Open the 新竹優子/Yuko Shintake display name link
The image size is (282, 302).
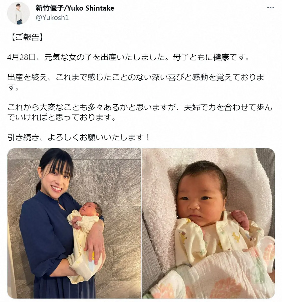pyautogui.click(x=75, y=8)
